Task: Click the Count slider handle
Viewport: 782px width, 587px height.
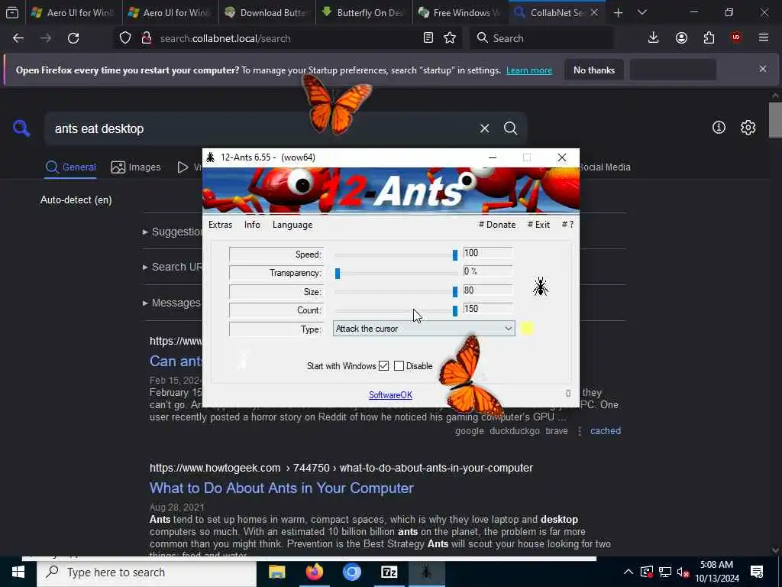Action: (455, 310)
